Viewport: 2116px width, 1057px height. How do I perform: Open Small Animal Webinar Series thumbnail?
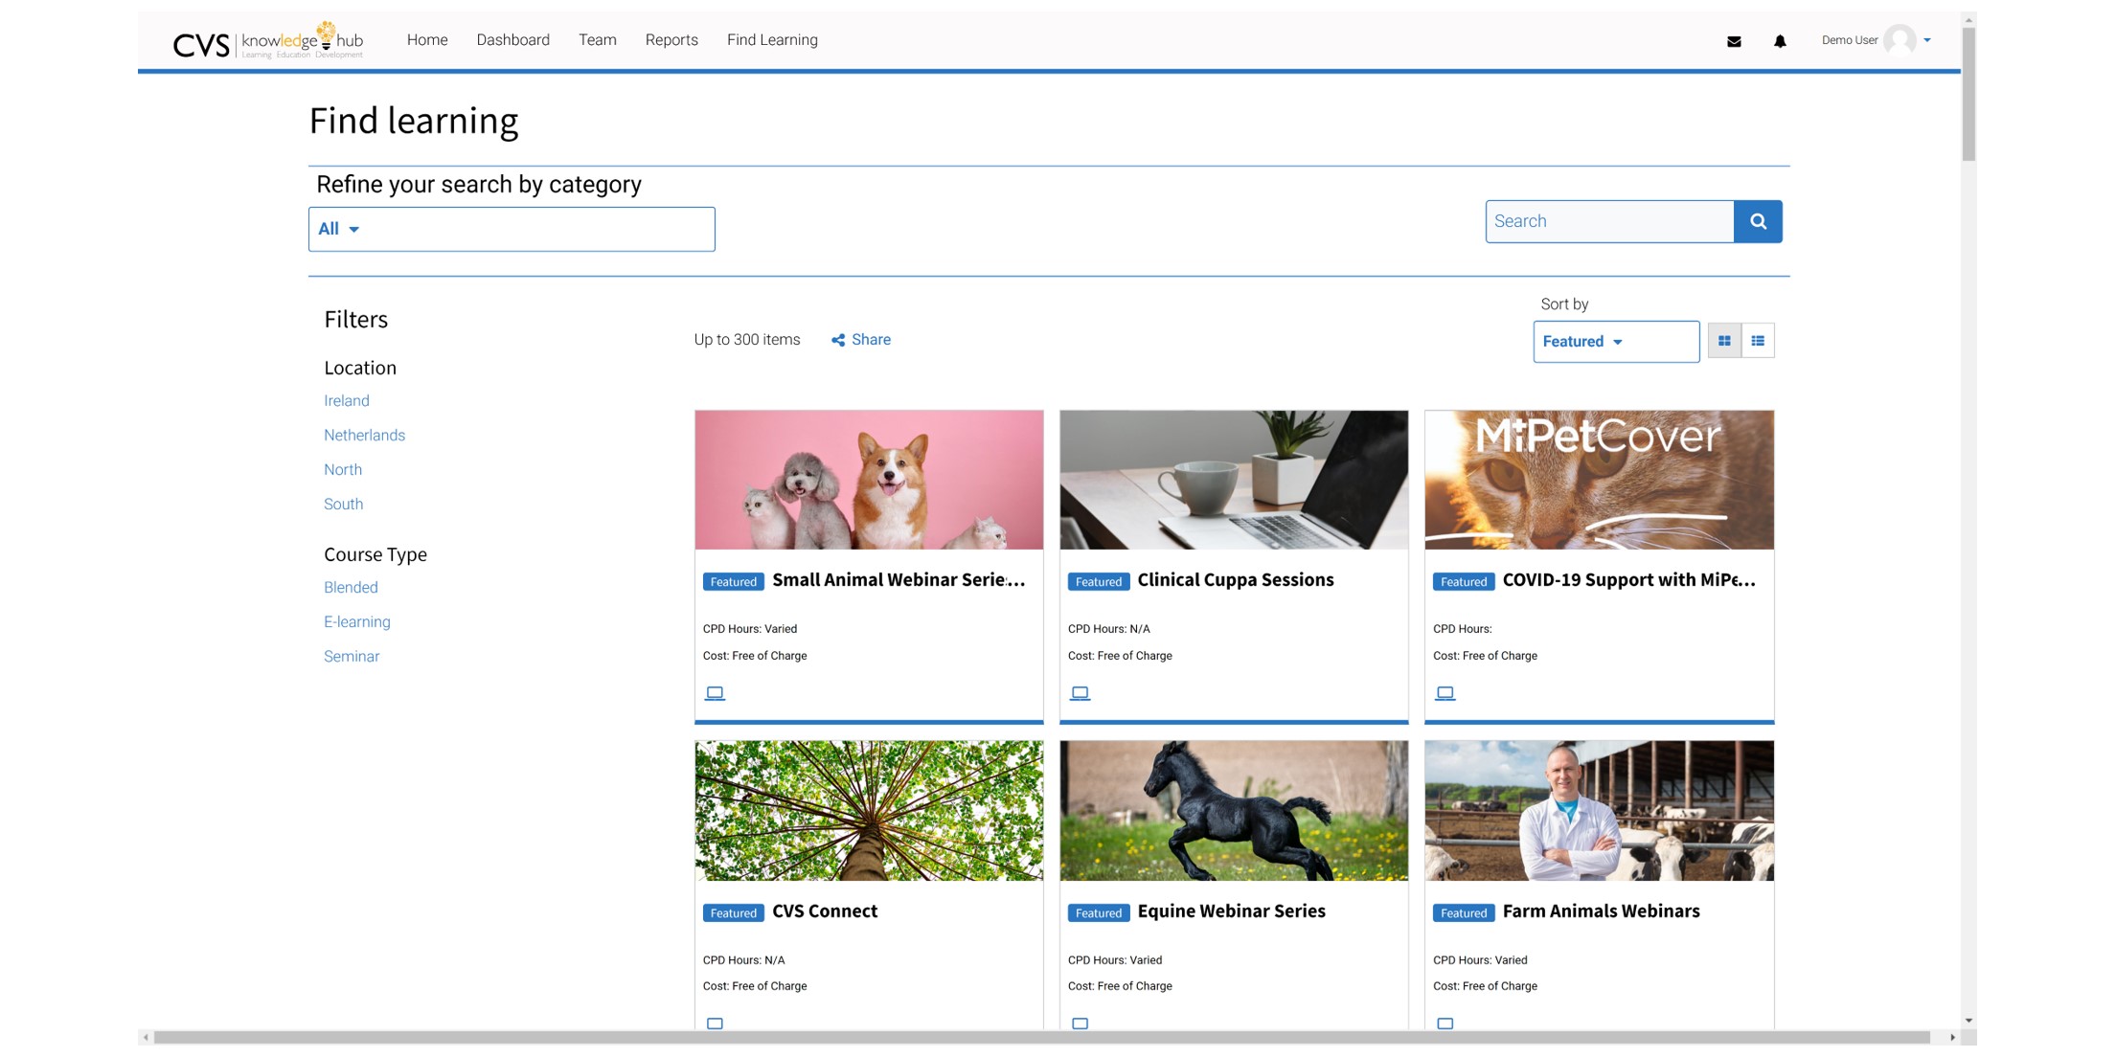(869, 480)
